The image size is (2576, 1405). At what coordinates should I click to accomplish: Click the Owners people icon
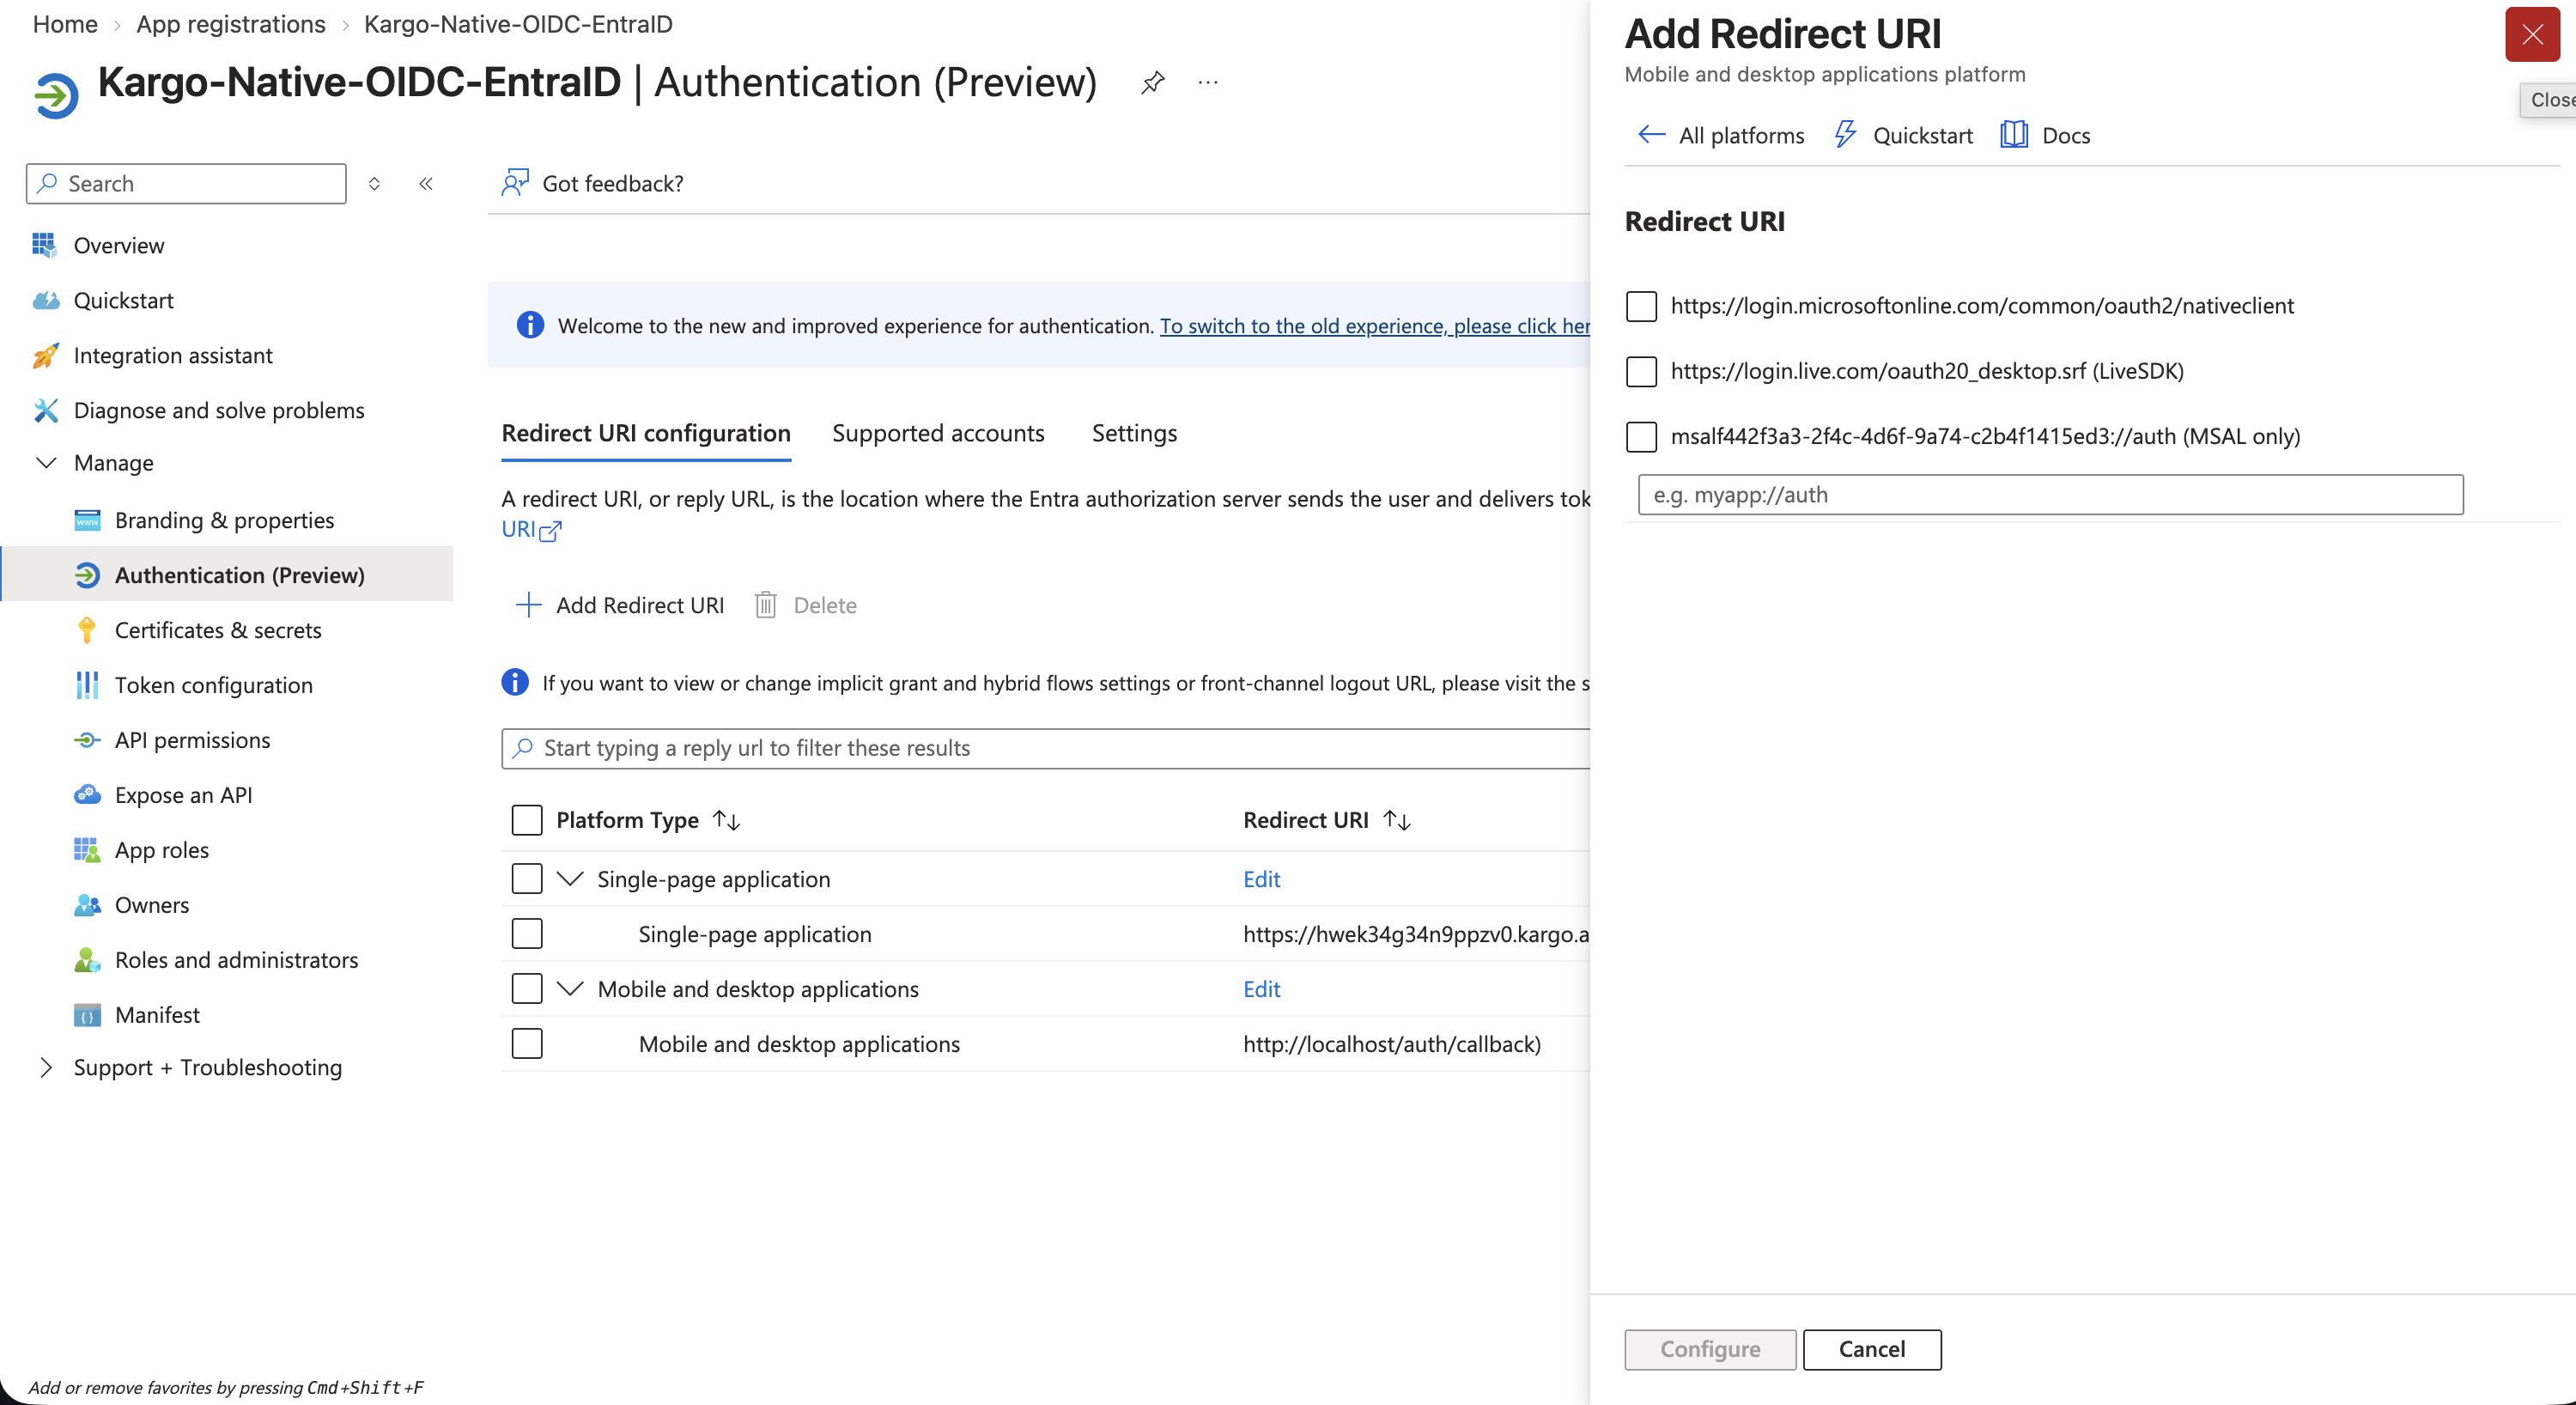point(87,905)
